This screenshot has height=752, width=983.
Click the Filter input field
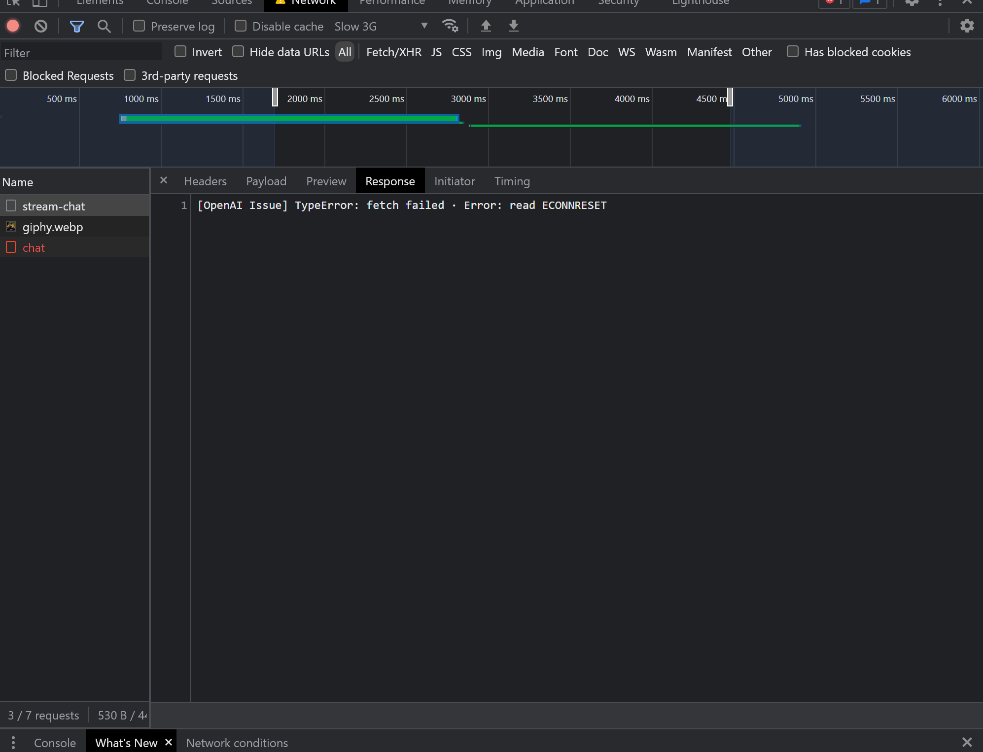81,52
